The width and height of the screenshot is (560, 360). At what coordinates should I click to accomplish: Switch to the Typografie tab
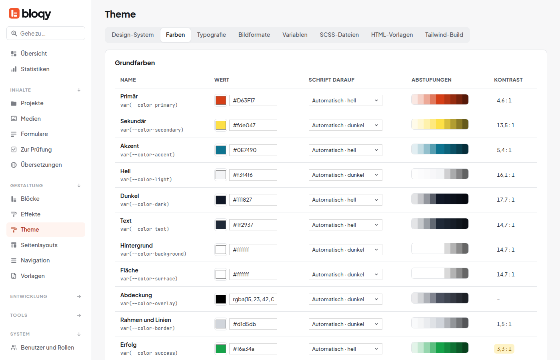pyautogui.click(x=211, y=35)
